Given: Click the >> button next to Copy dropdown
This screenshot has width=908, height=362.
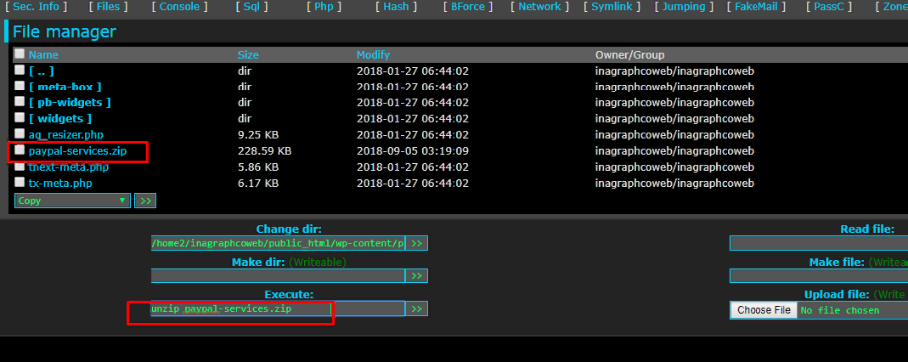Looking at the screenshot, I should pos(145,201).
